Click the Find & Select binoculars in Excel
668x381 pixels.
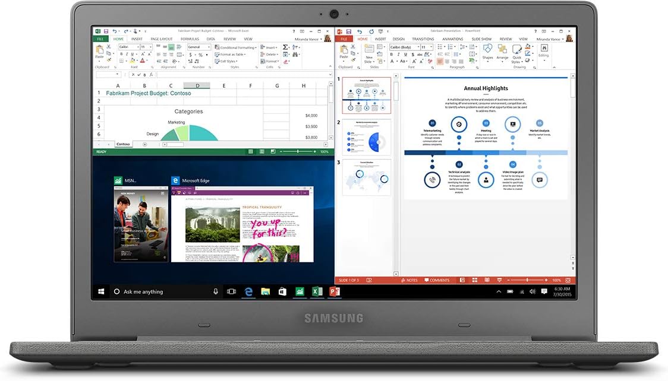[295, 55]
